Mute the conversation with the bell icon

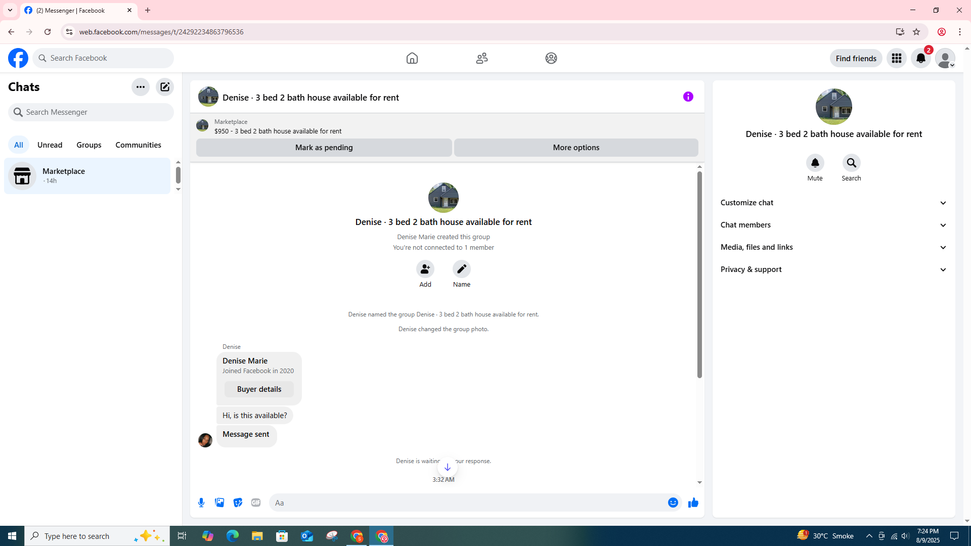tap(815, 163)
